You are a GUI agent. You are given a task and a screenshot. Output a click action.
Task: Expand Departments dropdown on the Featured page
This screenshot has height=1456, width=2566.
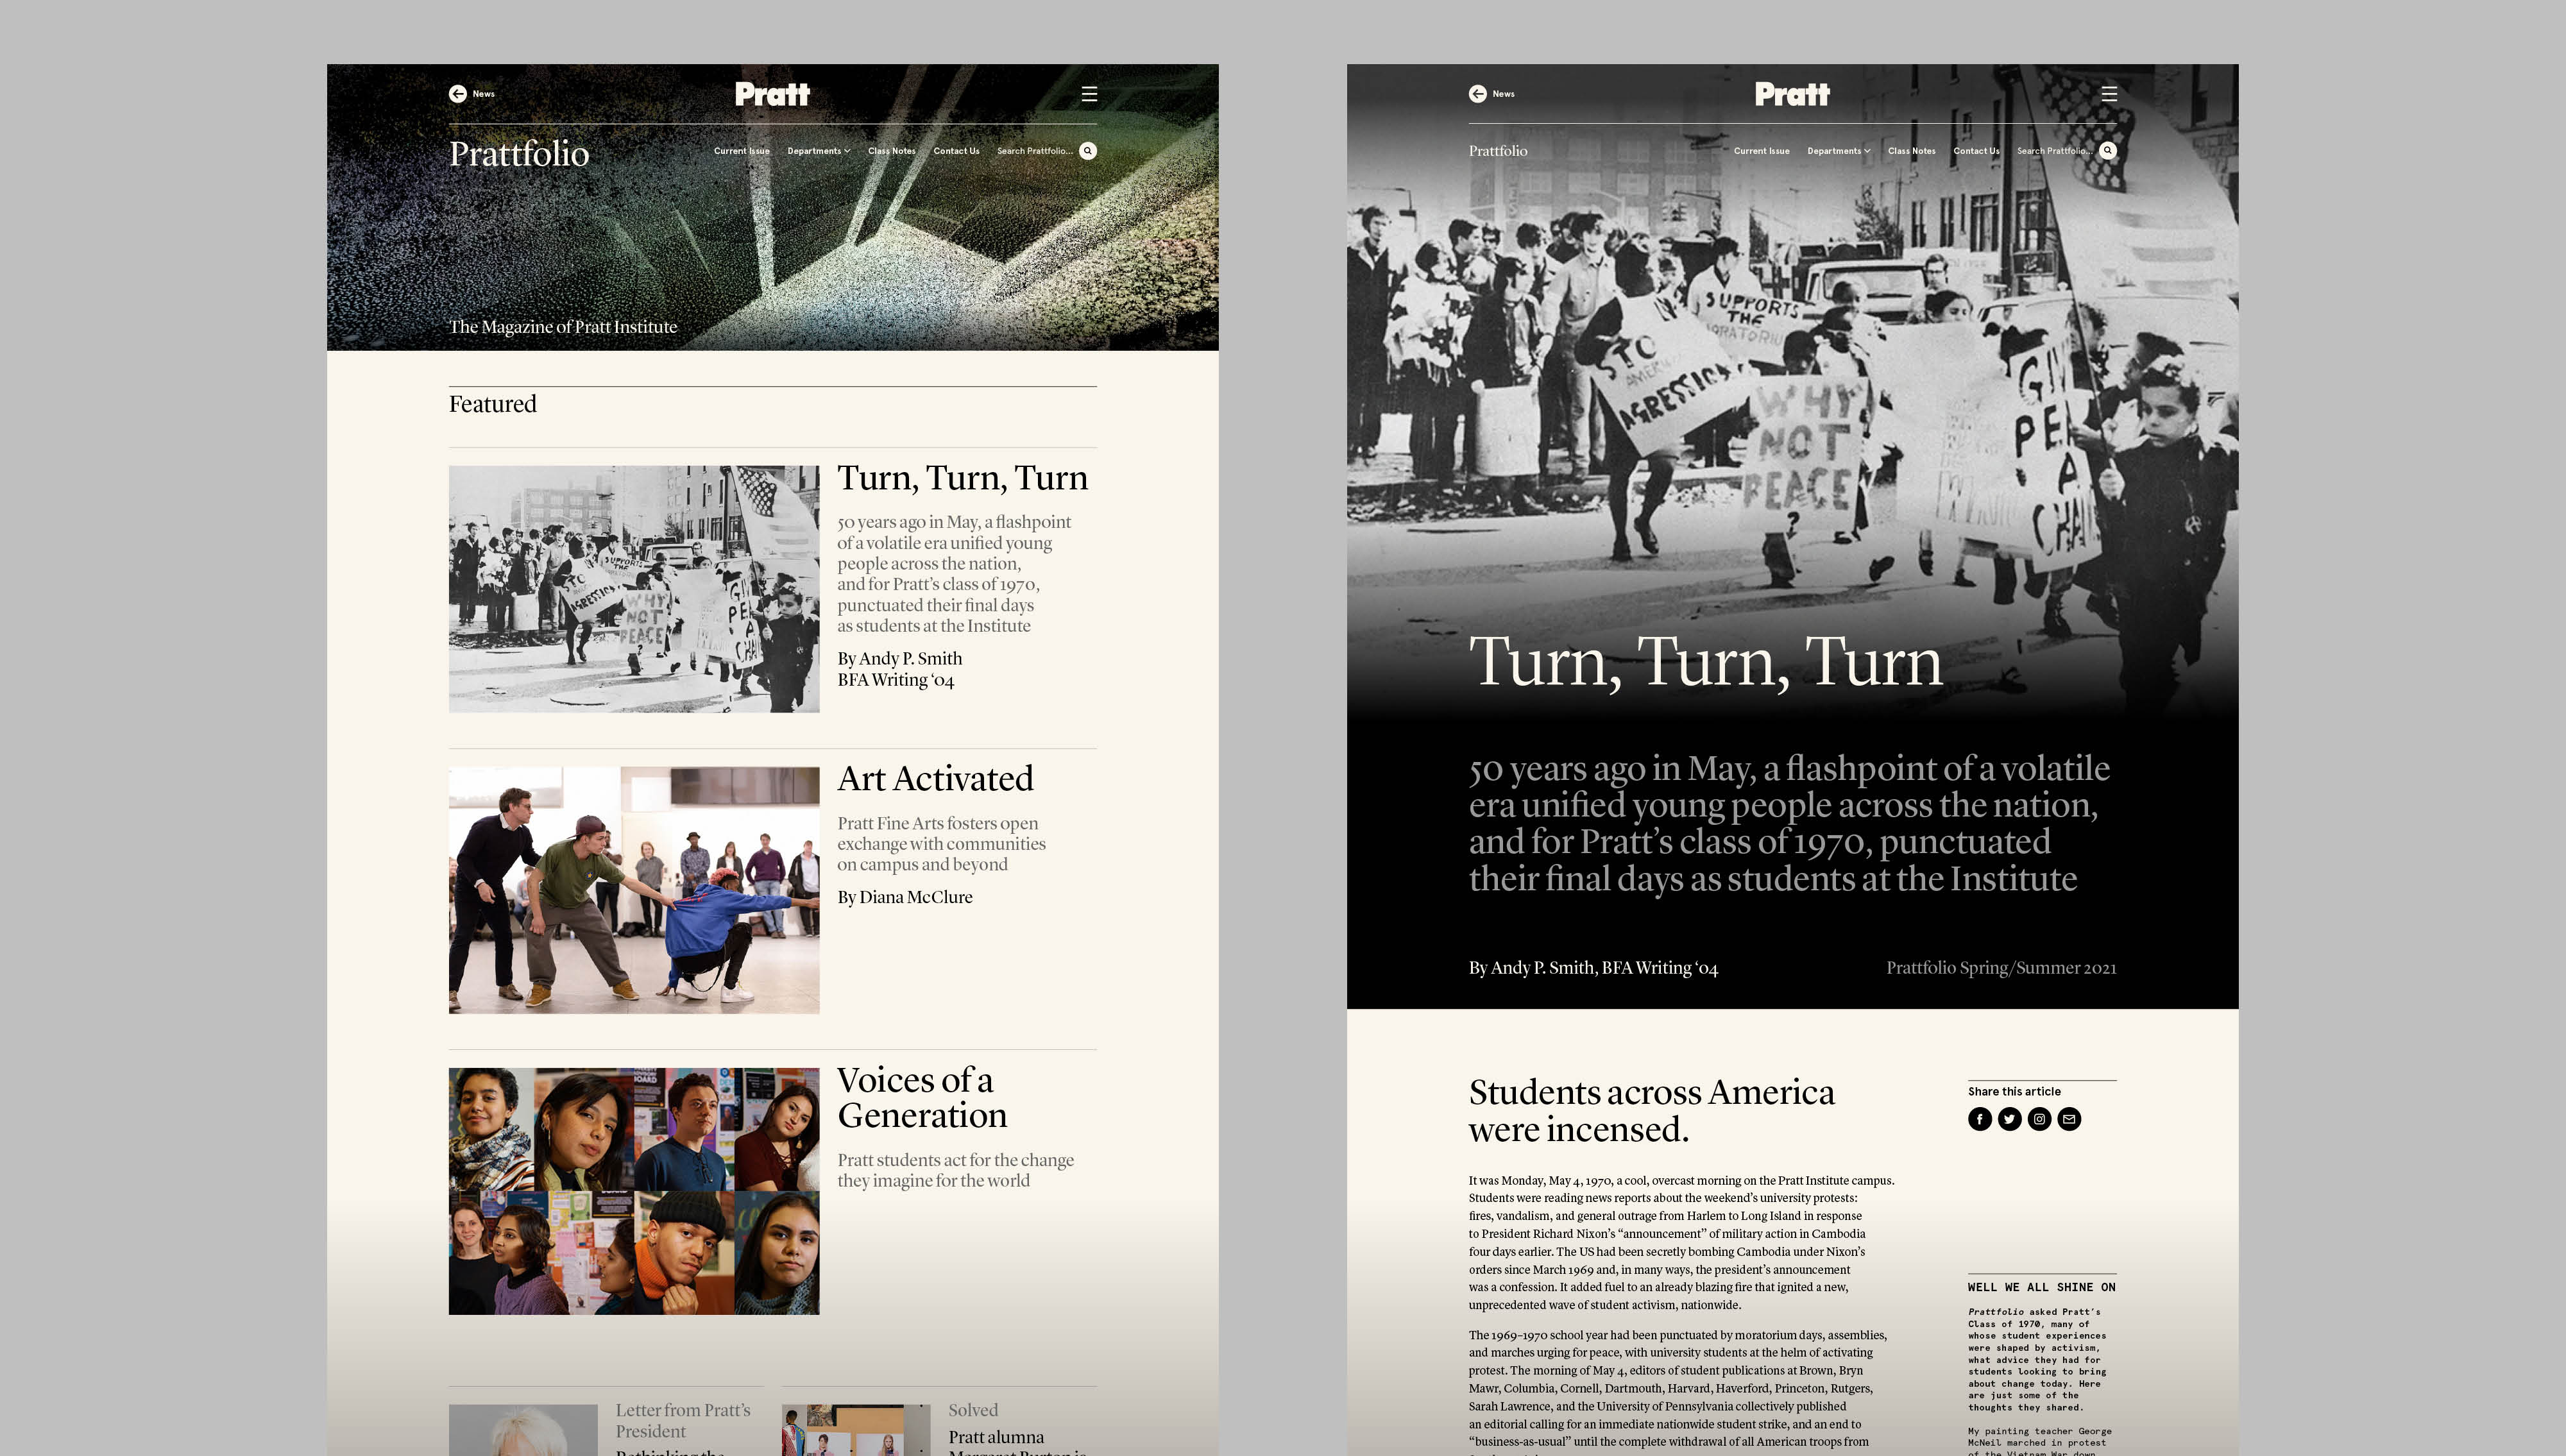818,151
